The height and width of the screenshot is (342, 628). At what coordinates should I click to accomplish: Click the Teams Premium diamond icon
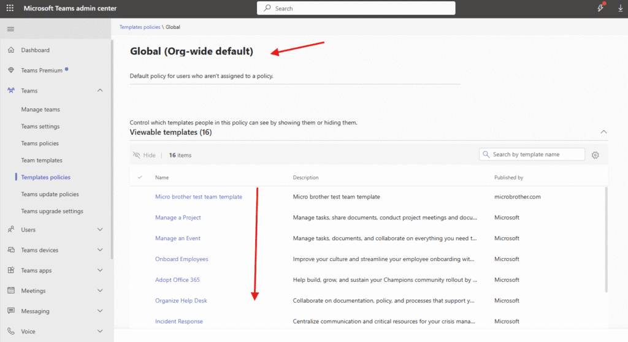10,70
